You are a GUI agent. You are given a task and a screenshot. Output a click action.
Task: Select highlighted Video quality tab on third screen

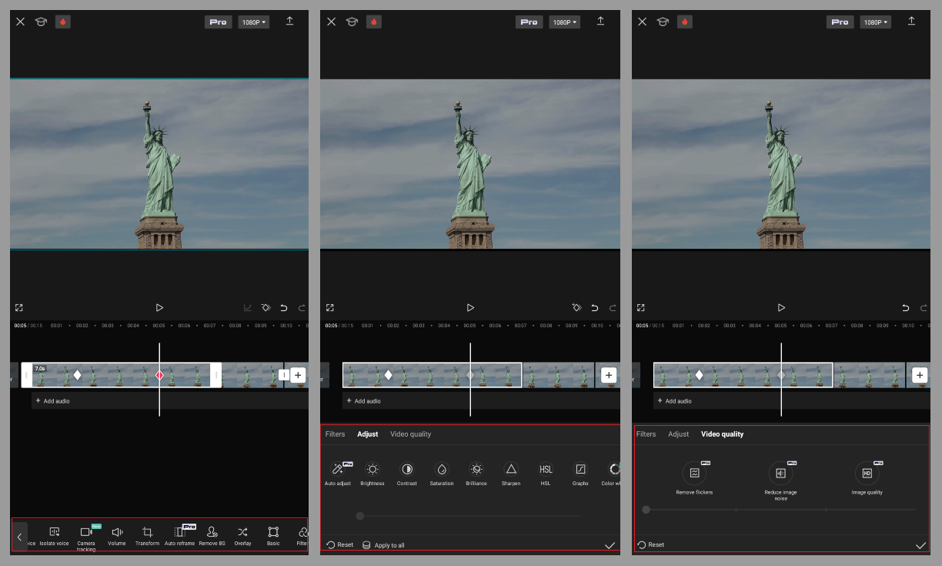(x=722, y=434)
